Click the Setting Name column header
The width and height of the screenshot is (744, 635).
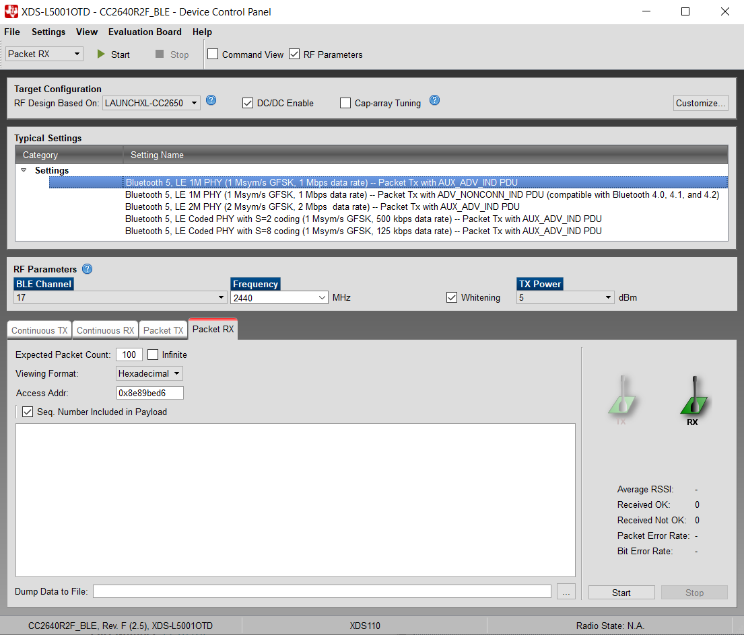pyautogui.click(x=426, y=155)
